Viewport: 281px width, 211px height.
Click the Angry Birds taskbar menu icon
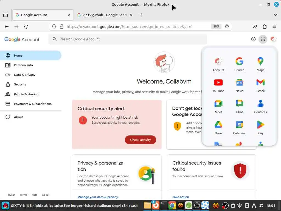pos(5,206)
